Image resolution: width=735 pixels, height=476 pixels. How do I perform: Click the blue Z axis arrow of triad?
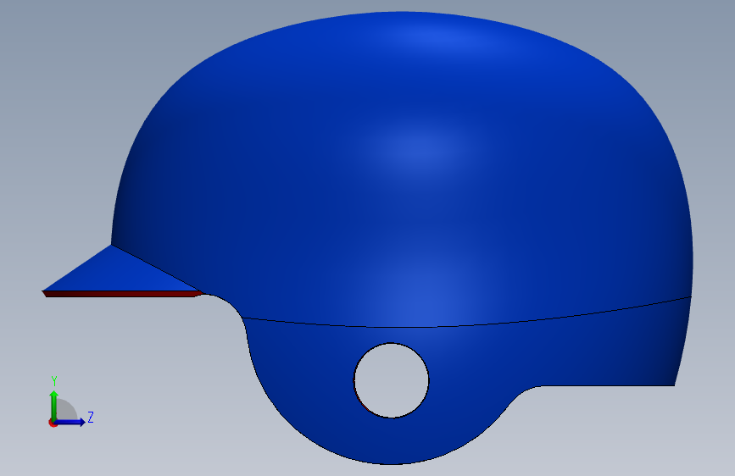pos(70,422)
